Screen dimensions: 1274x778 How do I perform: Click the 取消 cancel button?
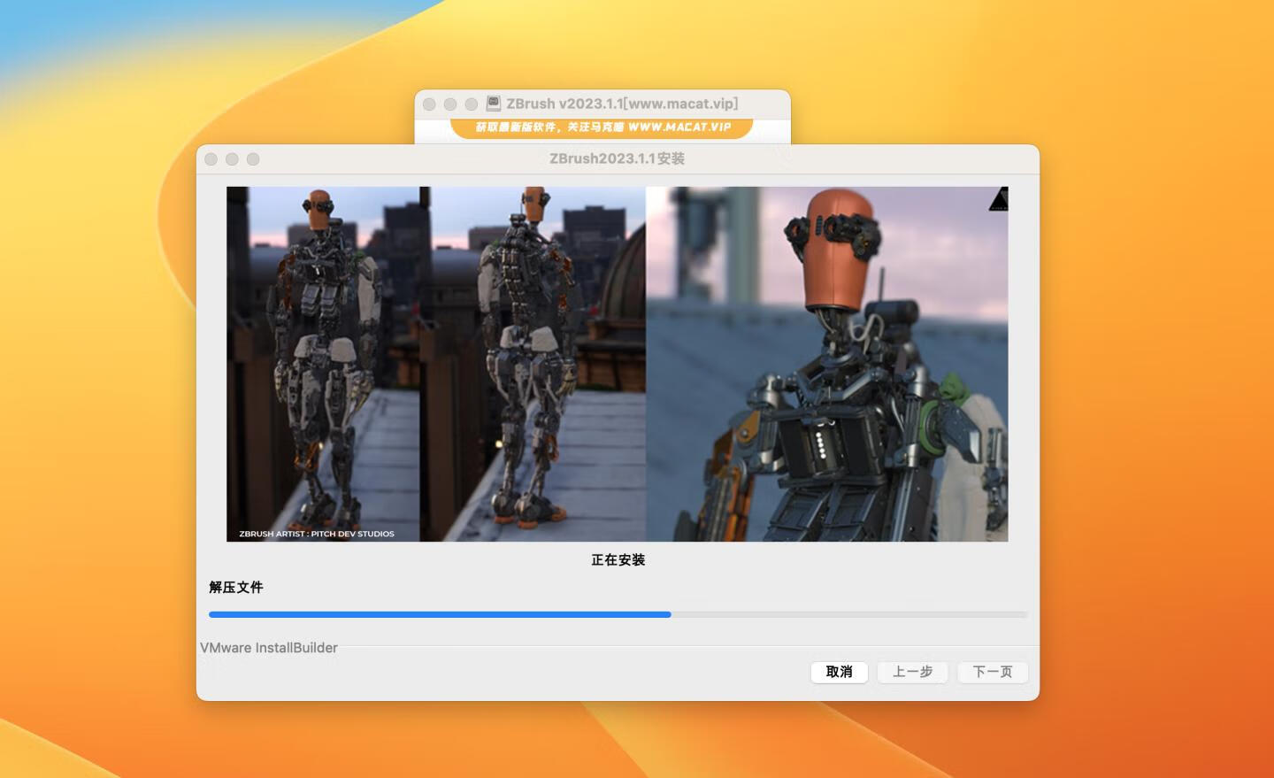click(839, 672)
